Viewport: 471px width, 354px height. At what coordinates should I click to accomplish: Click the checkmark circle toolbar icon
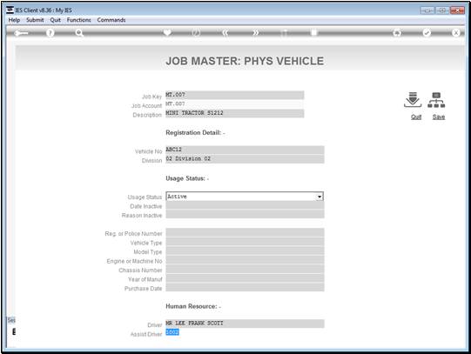point(427,33)
